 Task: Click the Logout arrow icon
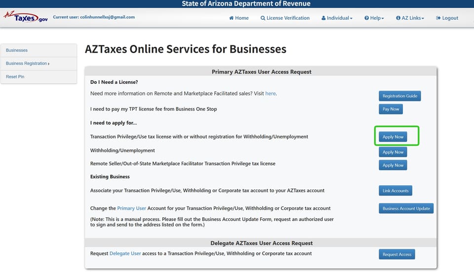click(438, 18)
